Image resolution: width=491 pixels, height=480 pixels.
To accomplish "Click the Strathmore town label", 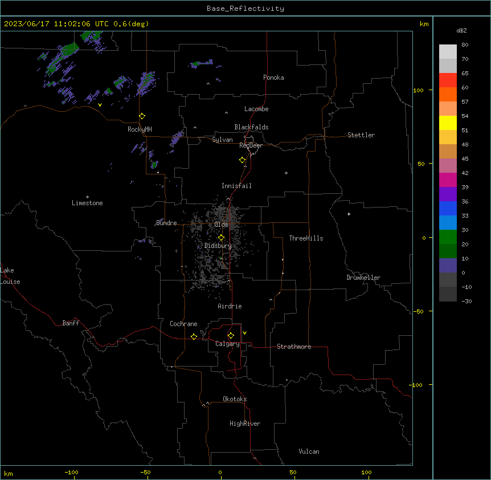I will 294,347.
